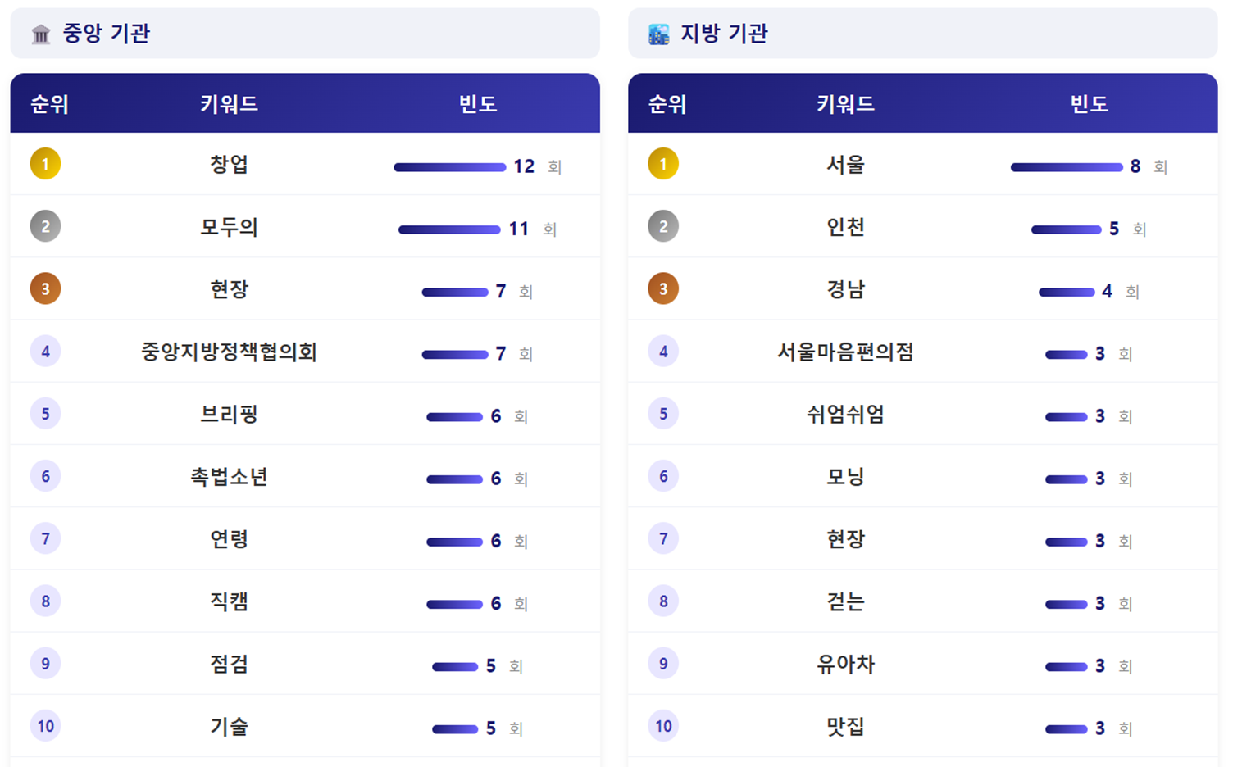Click the rank 4 badge beside 중앙지방정책협의회
Viewport: 1233px width, 767px height.
click(x=45, y=352)
